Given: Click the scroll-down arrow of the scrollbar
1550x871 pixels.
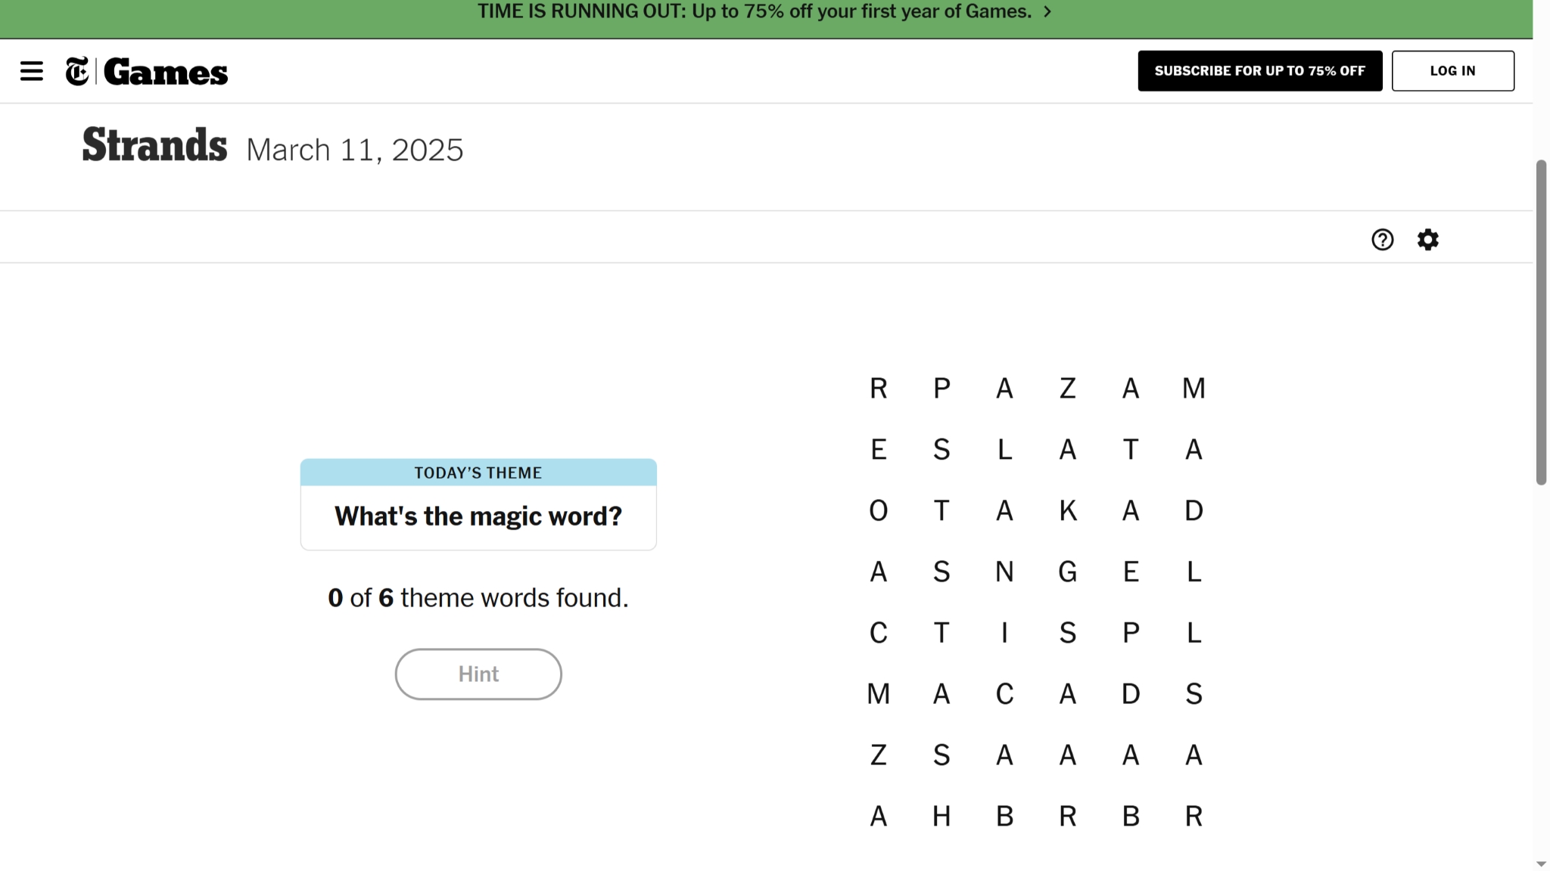Looking at the screenshot, I should point(1541,863).
